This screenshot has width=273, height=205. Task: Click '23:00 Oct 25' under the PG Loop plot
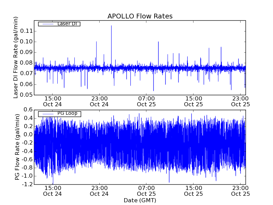click(x=241, y=191)
